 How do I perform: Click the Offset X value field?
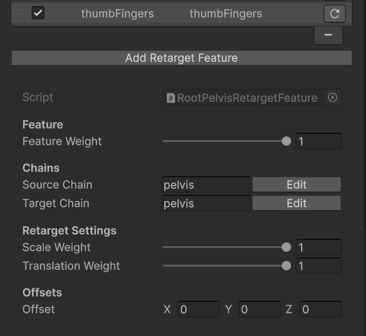pos(198,309)
